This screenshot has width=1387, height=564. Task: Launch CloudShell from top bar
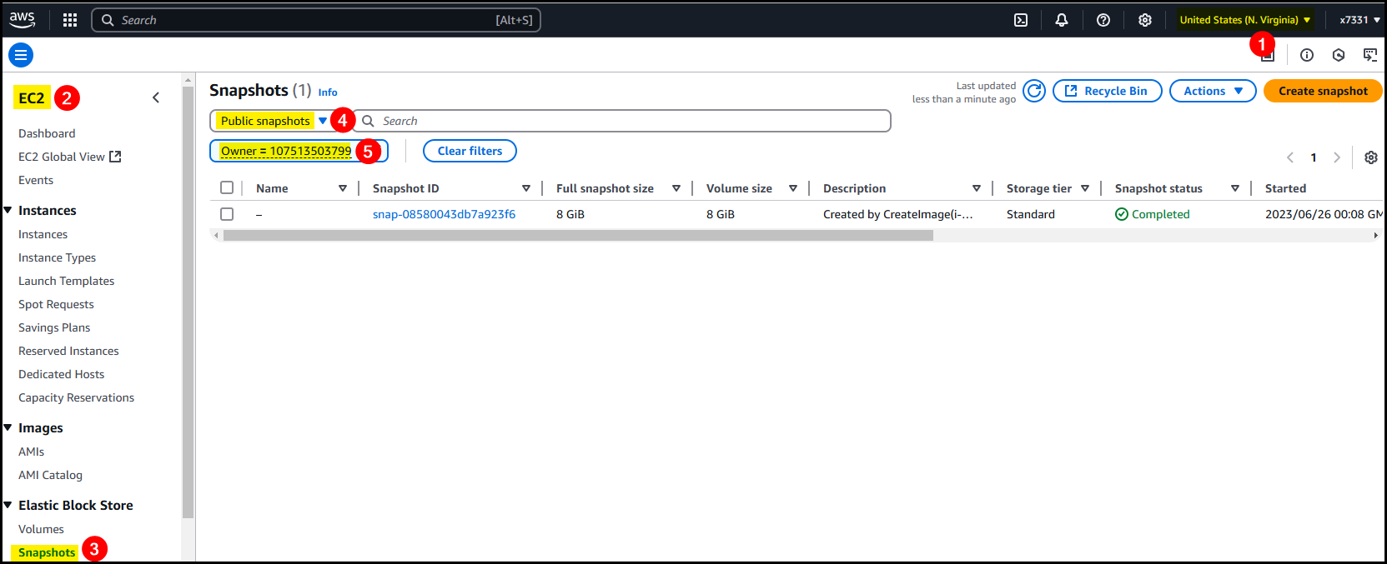(1021, 20)
